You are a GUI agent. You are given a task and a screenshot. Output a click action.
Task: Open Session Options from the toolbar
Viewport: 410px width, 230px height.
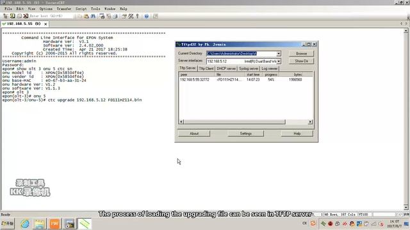click(x=124, y=16)
